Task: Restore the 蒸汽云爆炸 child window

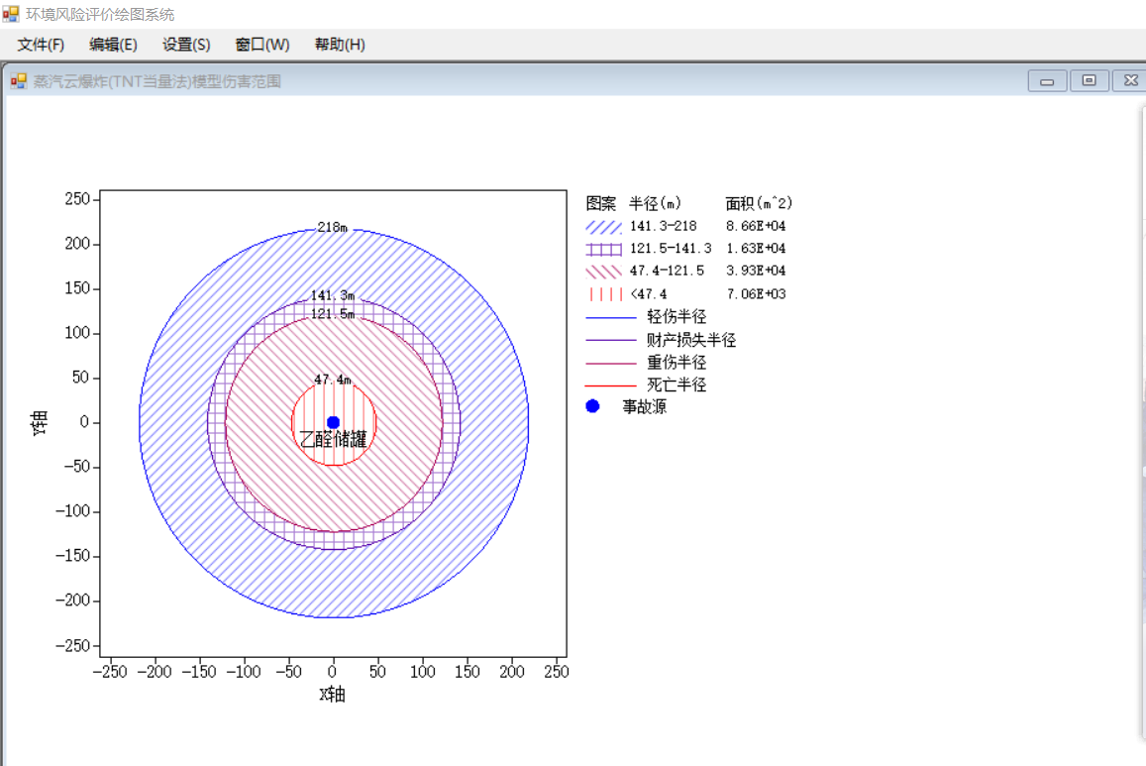Action: 1089,81
